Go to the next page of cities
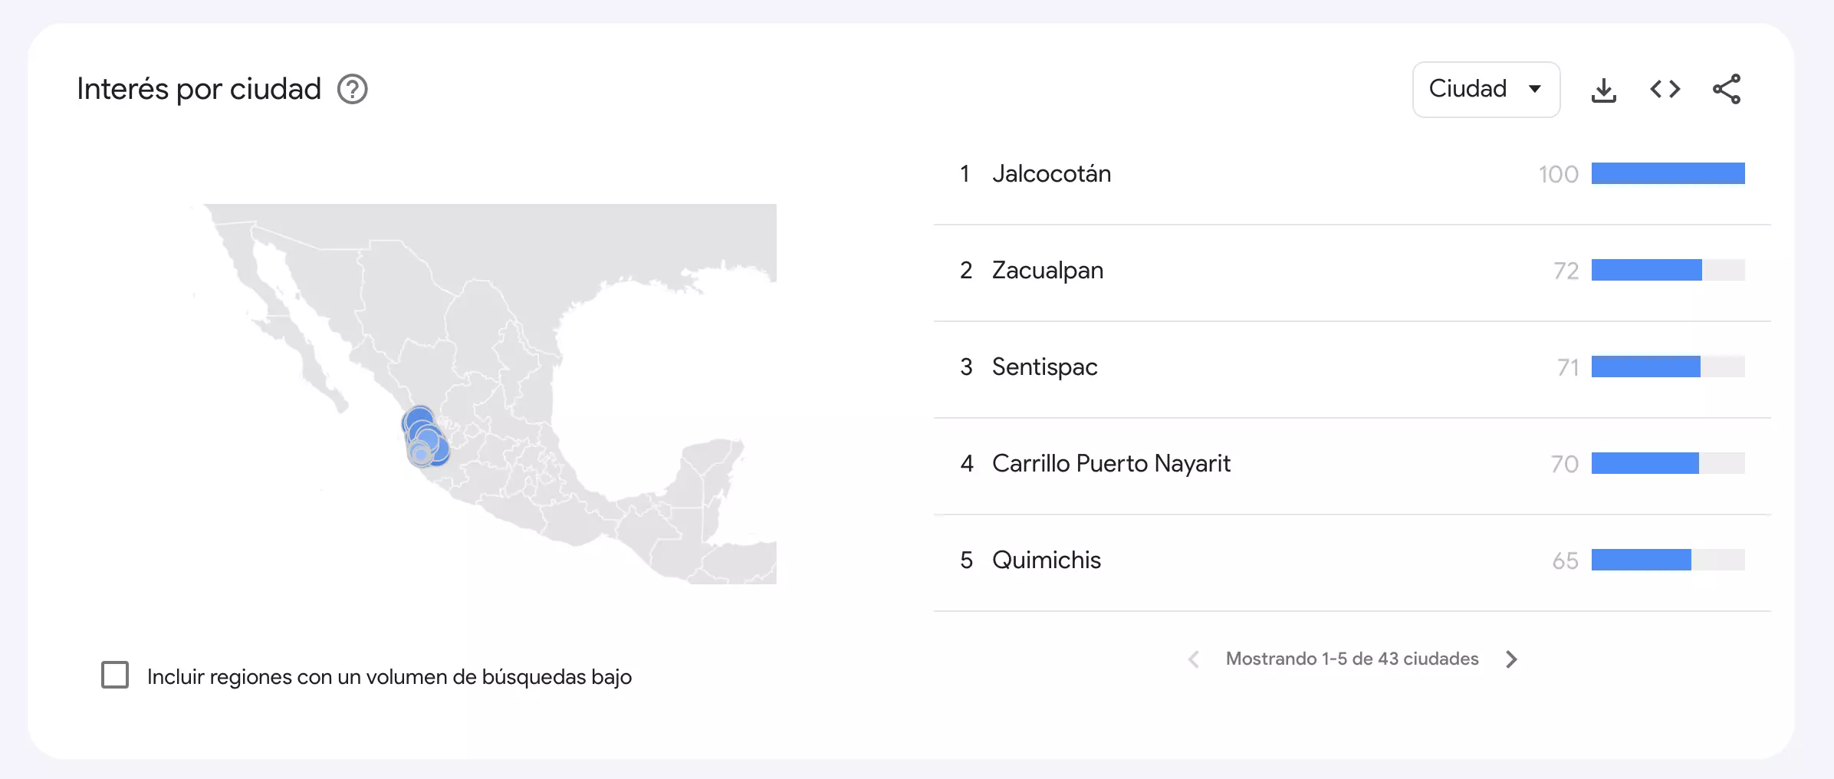Screen dimensions: 1834x779 pyautogui.click(x=1511, y=659)
